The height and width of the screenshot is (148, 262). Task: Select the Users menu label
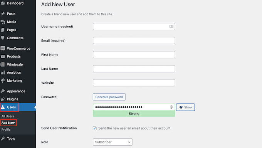[x=11, y=107]
